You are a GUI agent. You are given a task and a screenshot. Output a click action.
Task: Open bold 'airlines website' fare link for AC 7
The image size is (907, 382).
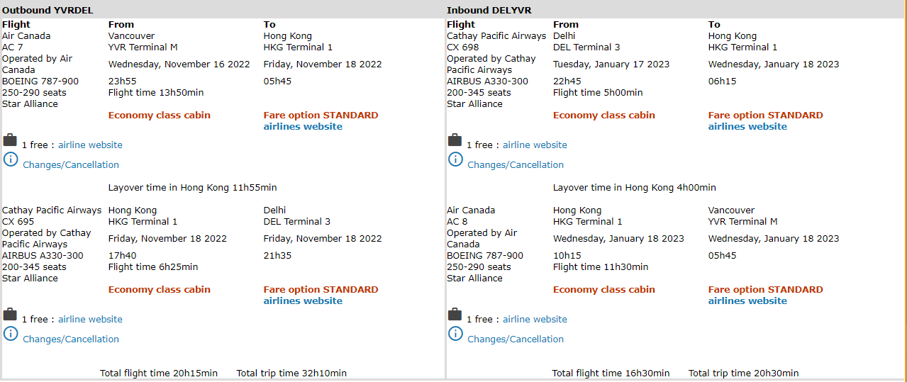click(x=303, y=127)
